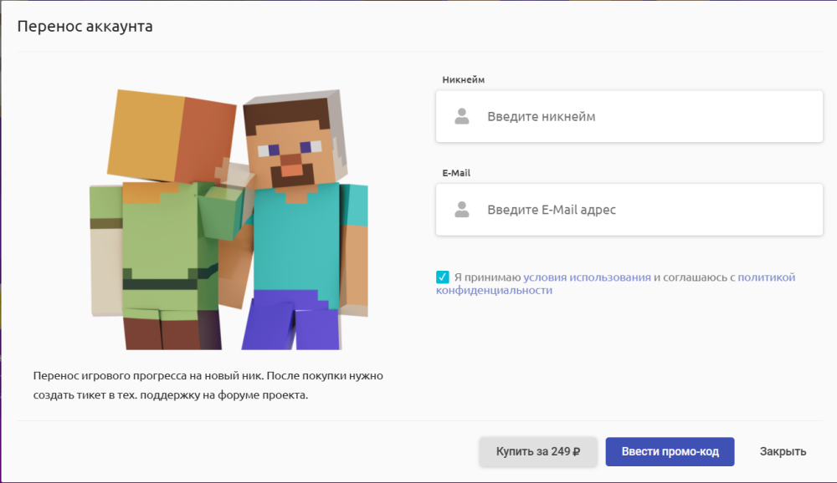Close the dialog via 'Закрыть'
The width and height of the screenshot is (837, 483).
tap(783, 451)
